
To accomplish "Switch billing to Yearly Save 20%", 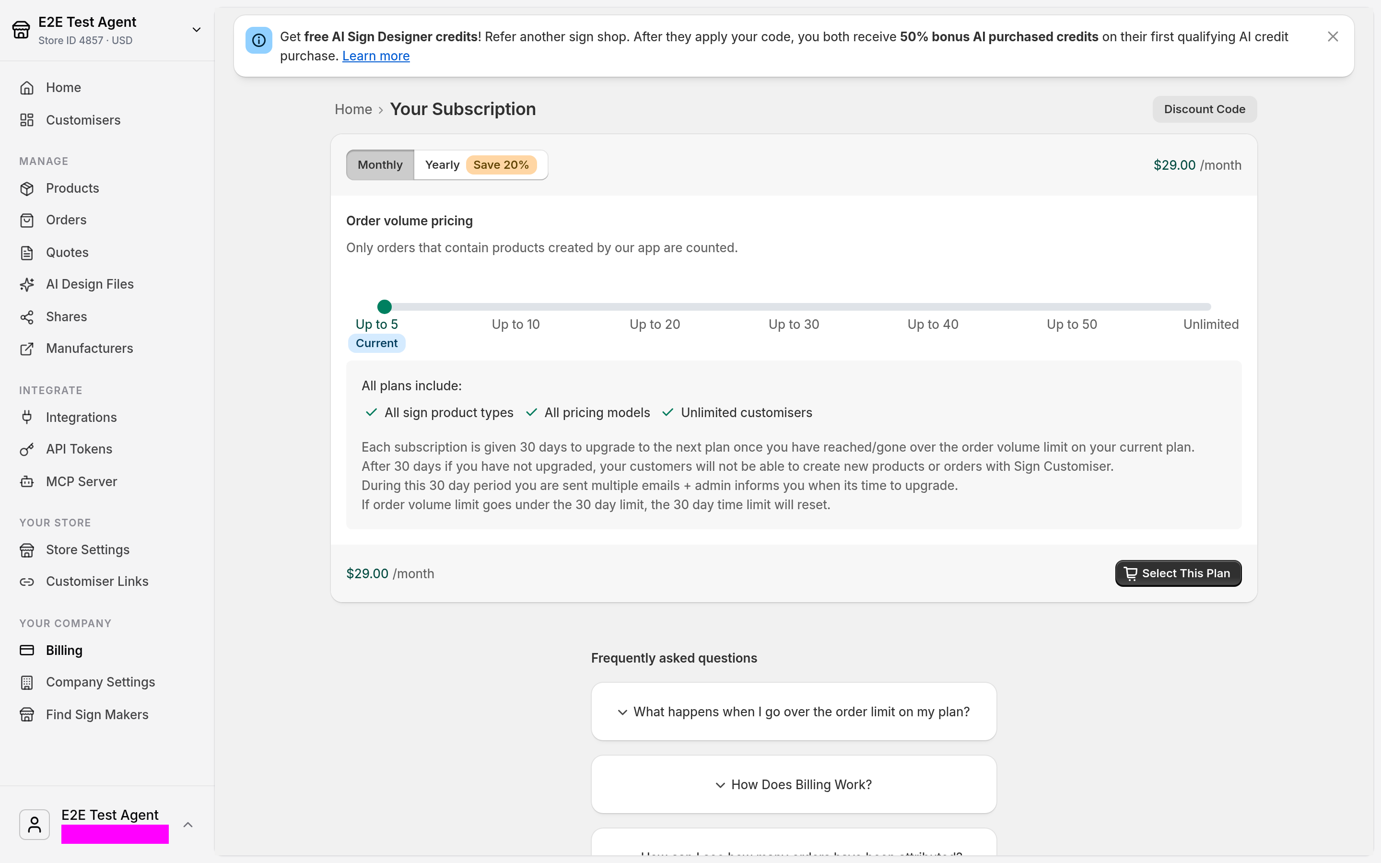I will (480, 165).
